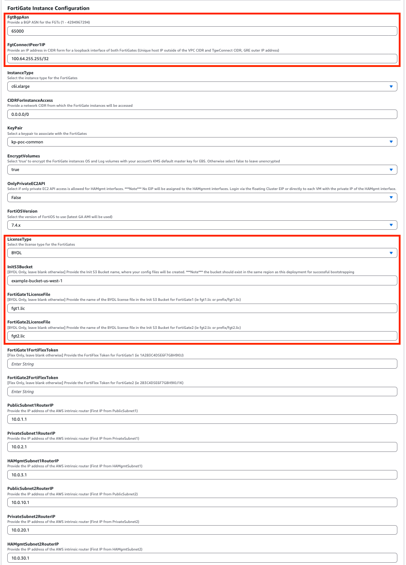Screen dimensions: 406x565
Task: Open the FortiOSVersion dropdown showing 7.4.x
Action: 202,225
